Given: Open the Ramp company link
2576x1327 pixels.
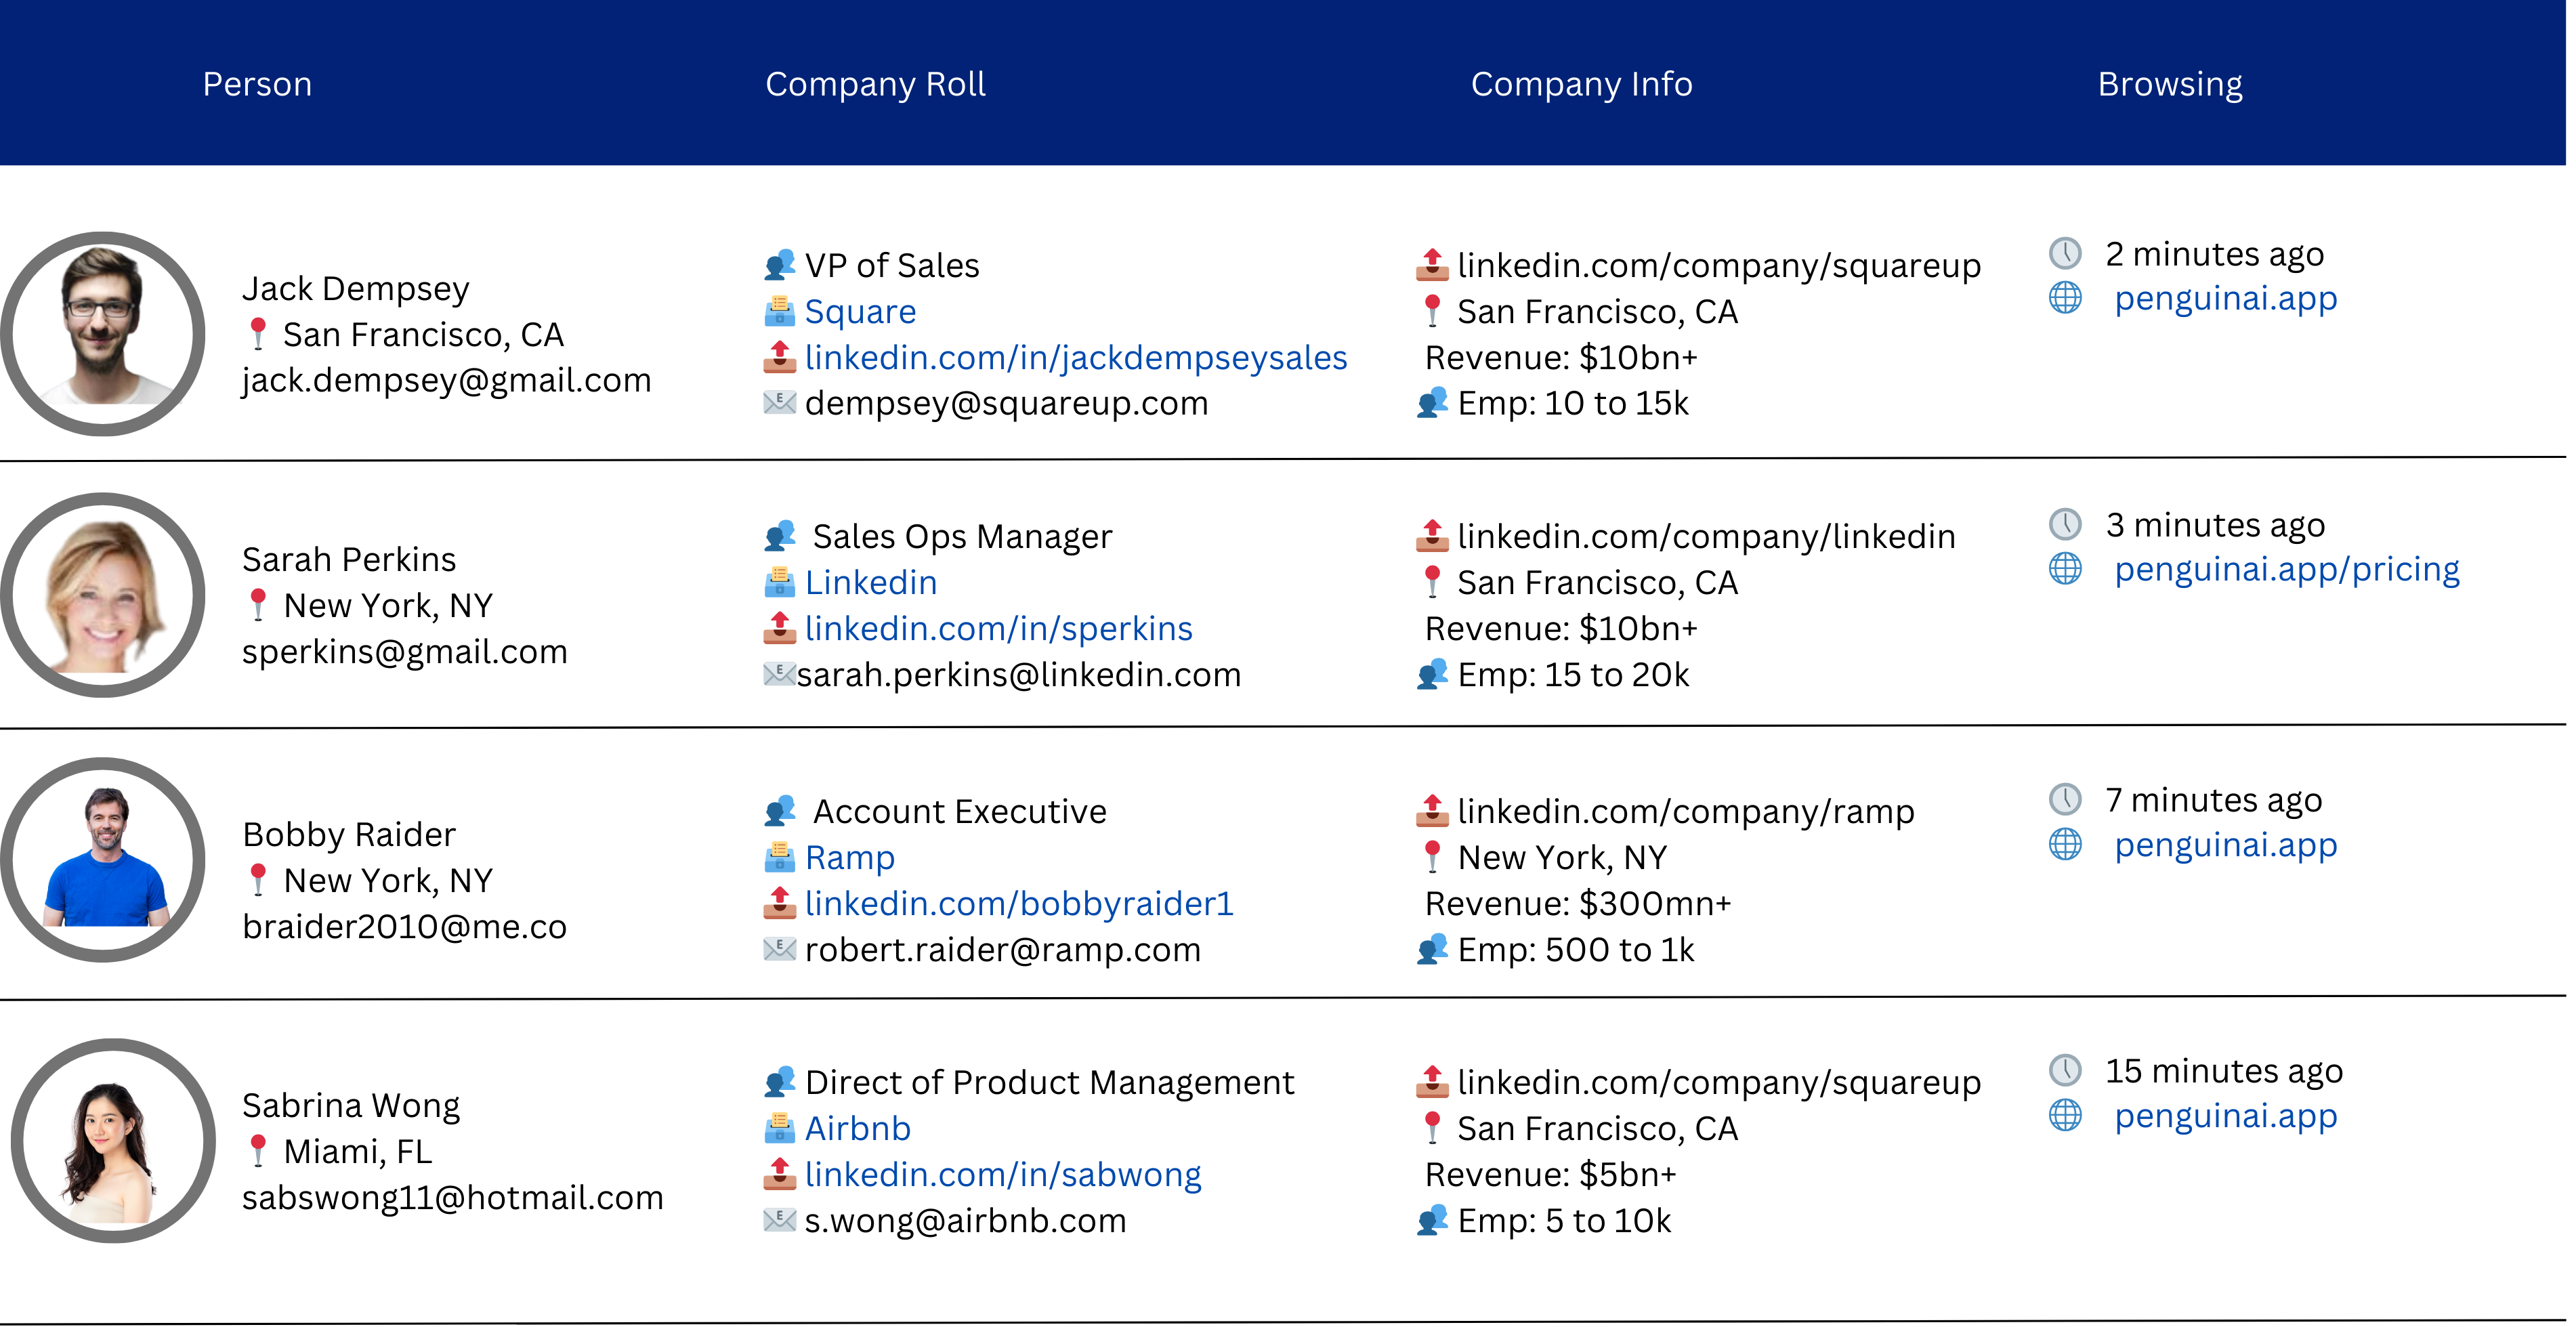Looking at the screenshot, I should [x=850, y=858].
